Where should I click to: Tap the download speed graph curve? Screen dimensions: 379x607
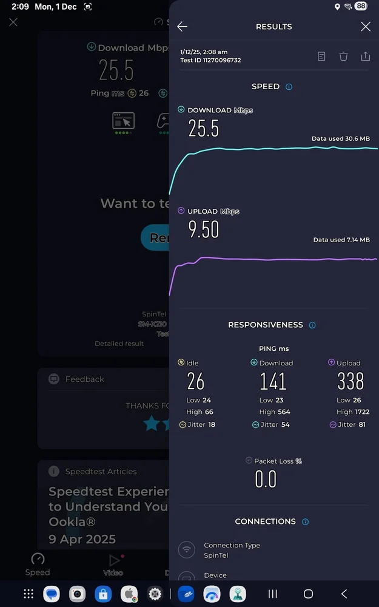[273, 149]
